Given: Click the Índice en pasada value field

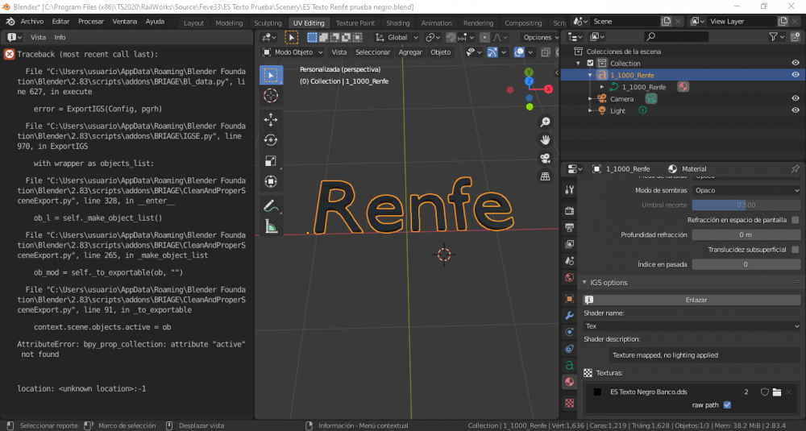Looking at the screenshot, I should click(x=746, y=264).
